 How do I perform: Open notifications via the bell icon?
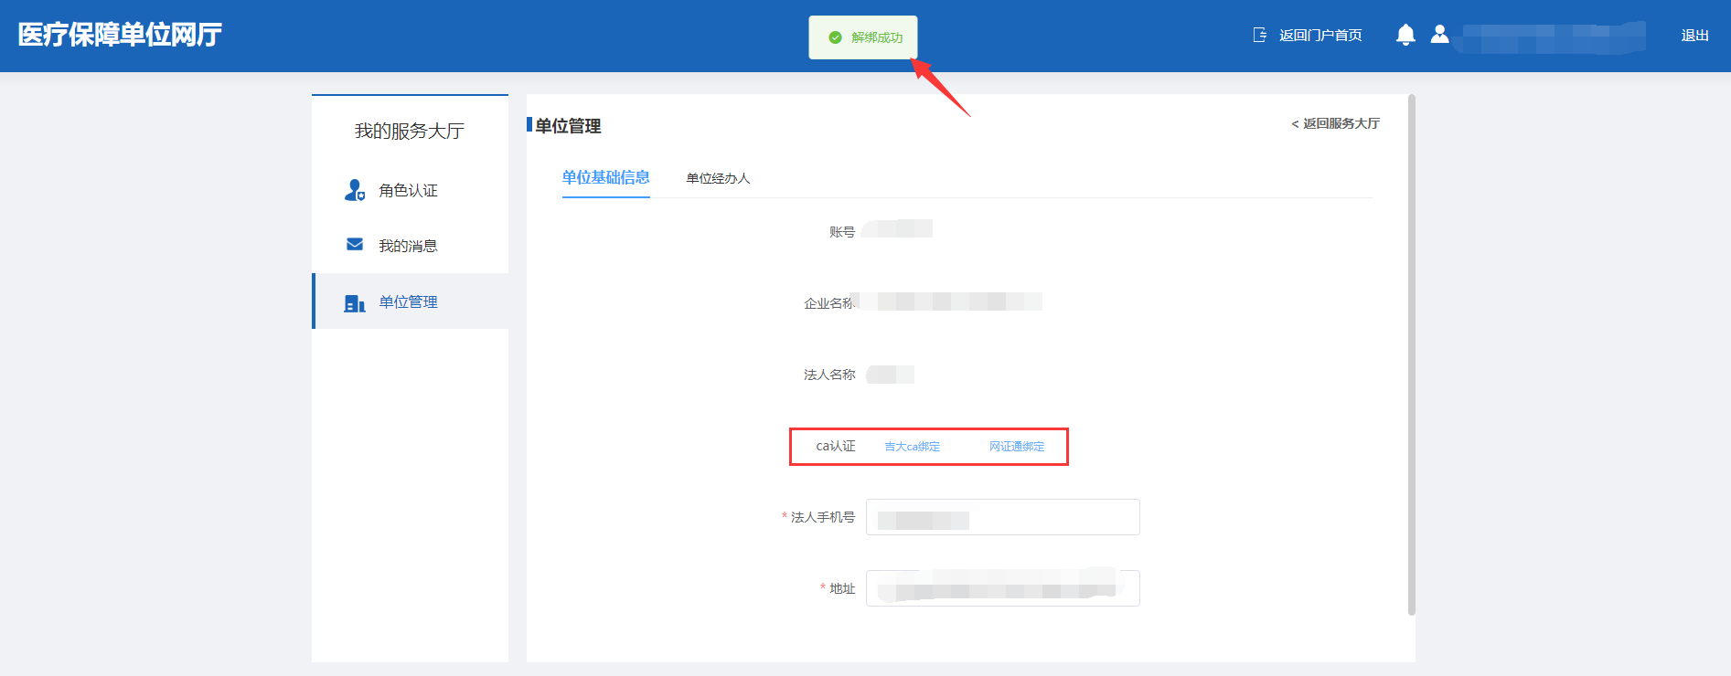tap(1405, 35)
